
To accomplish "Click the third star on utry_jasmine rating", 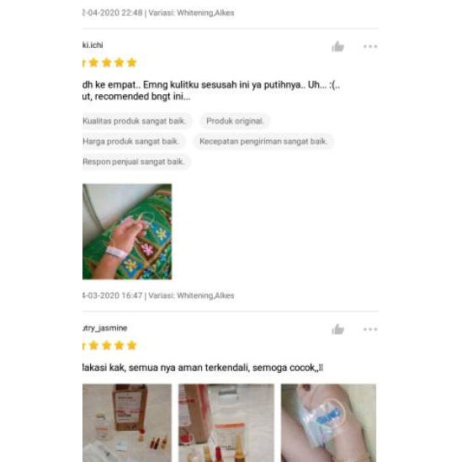I will pos(106,345).
